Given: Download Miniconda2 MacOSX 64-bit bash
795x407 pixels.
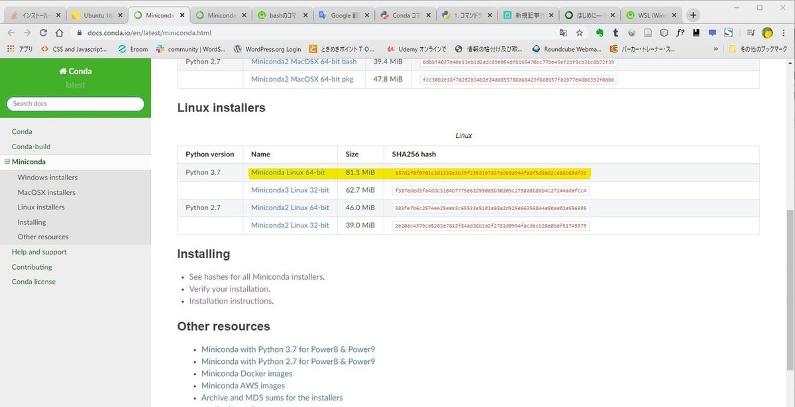Looking at the screenshot, I should (304, 62).
